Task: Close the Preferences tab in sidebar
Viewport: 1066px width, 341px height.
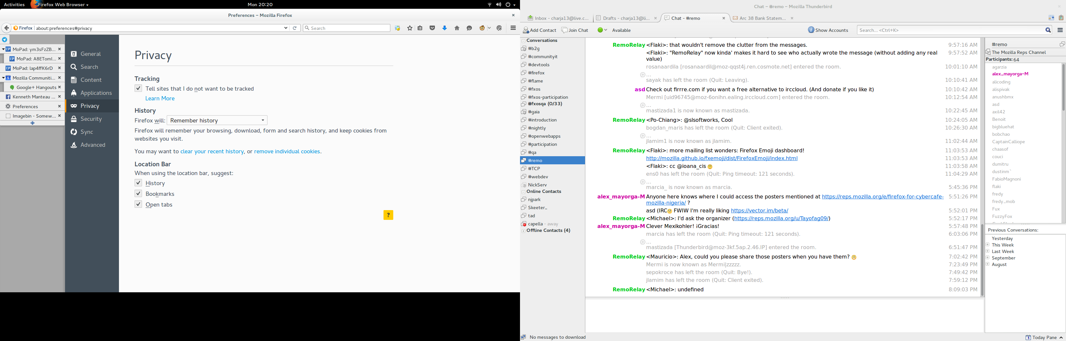Action: tap(59, 106)
